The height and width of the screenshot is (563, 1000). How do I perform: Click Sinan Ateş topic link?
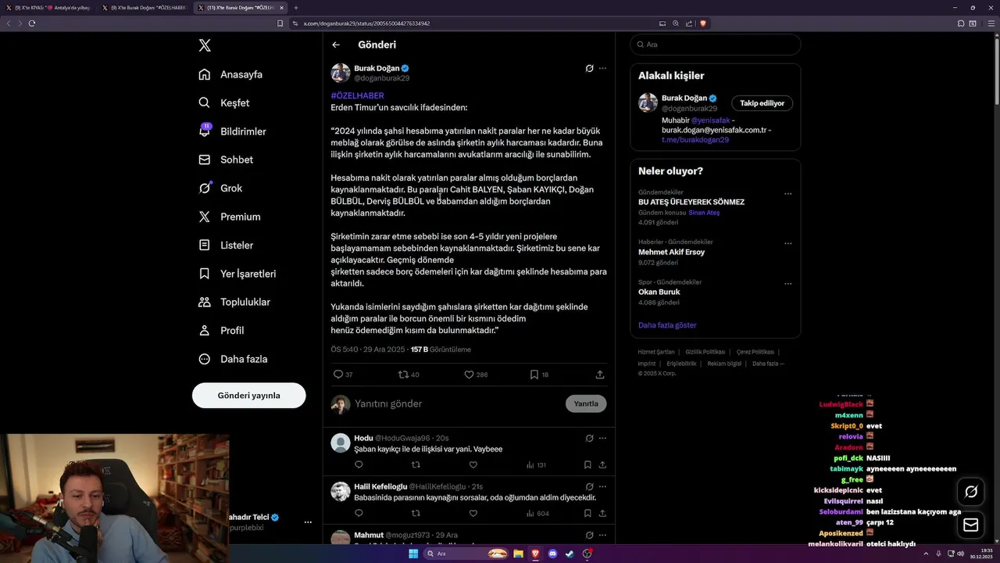click(x=704, y=213)
